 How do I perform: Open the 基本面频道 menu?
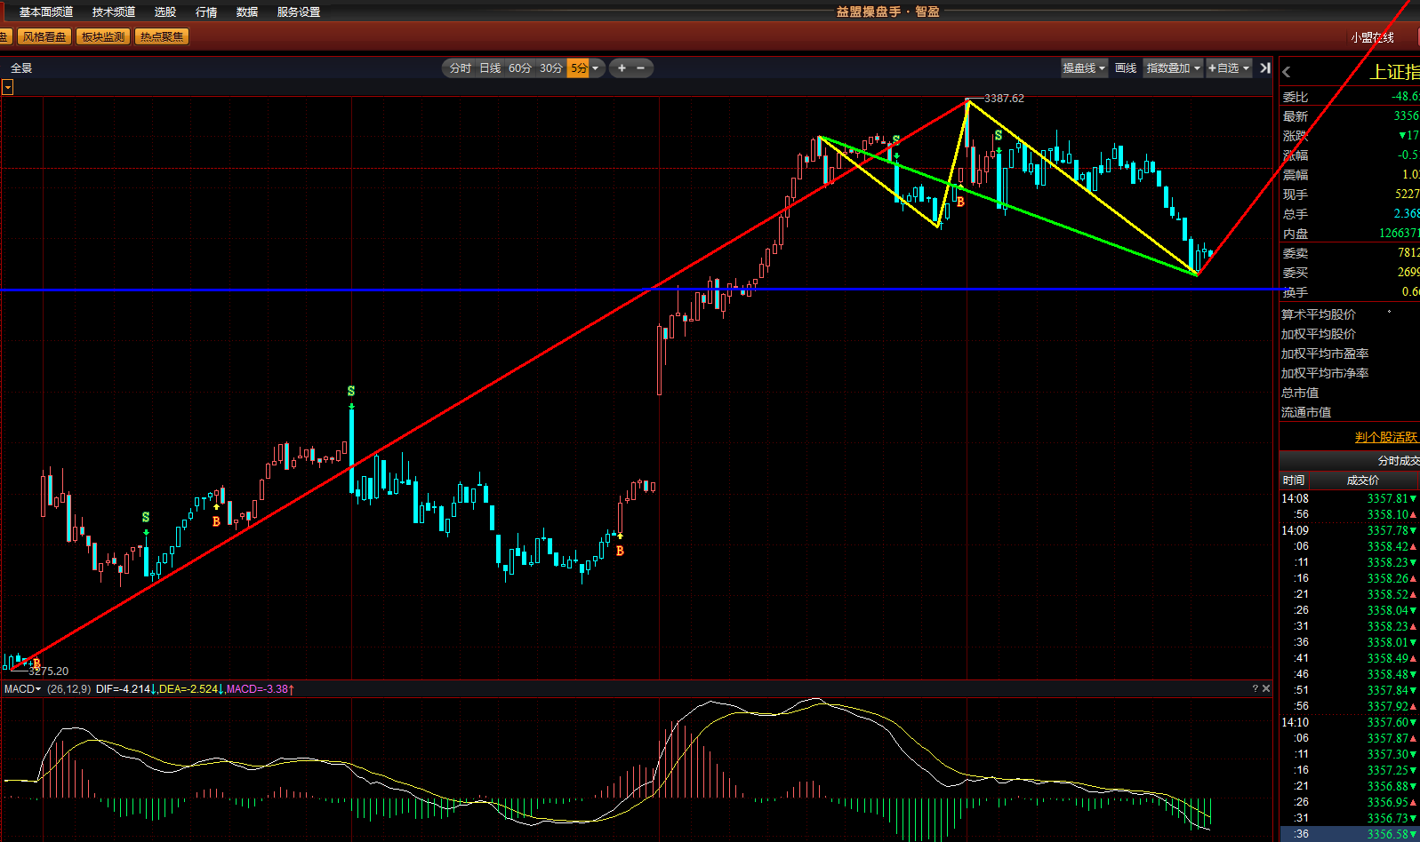coord(46,12)
